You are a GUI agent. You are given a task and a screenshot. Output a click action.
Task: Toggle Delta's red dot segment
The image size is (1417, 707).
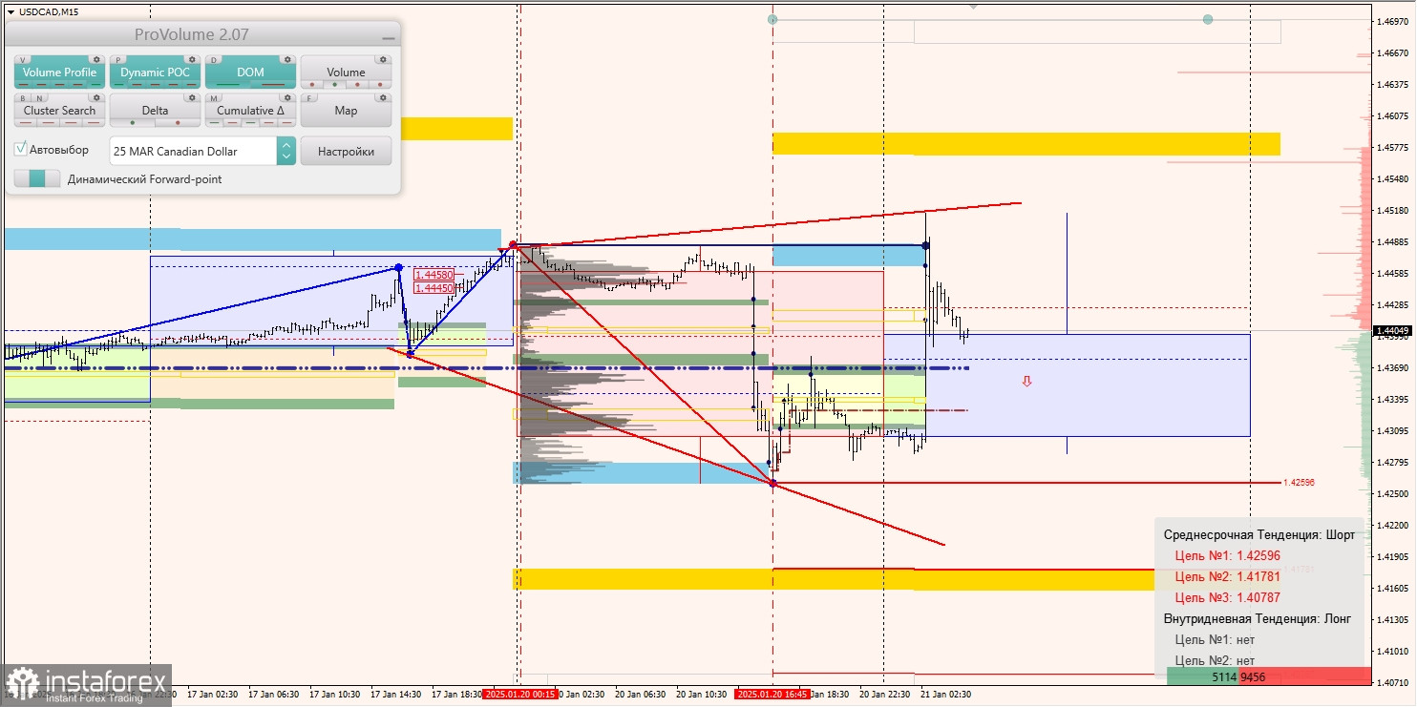pos(178,122)
